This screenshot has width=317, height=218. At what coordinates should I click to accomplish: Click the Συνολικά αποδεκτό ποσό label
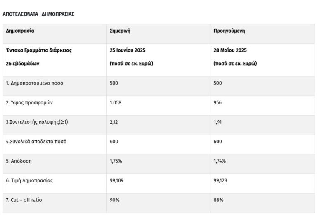(36, 142)
